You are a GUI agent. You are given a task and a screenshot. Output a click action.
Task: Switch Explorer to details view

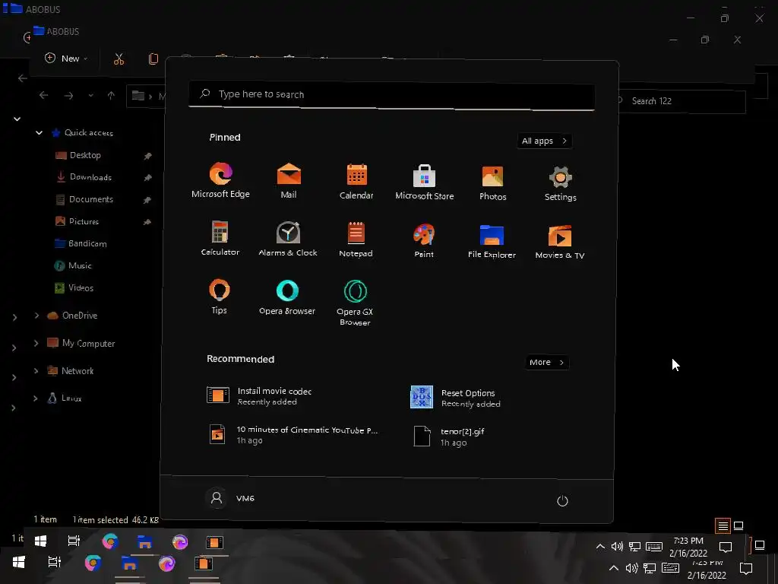pyautogui.click(x=723, y=525)
